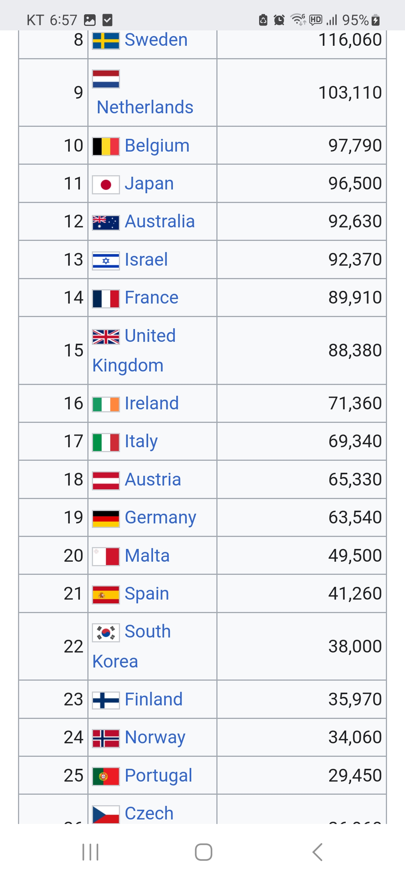This screenshot has height=878, width=405.
Task: Open the Germany article link
Action: (x=160, y=518)
